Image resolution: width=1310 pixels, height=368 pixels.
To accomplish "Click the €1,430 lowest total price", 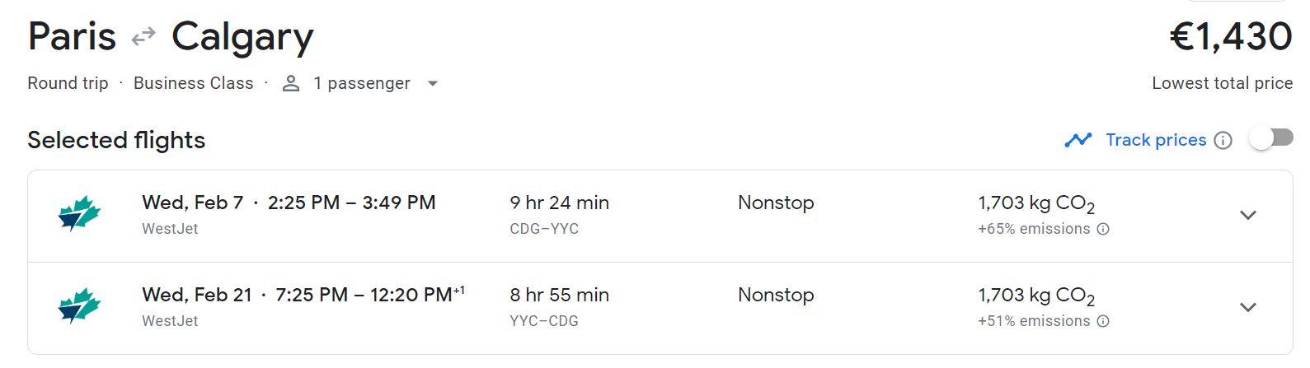I will [x=1230, y=36].
